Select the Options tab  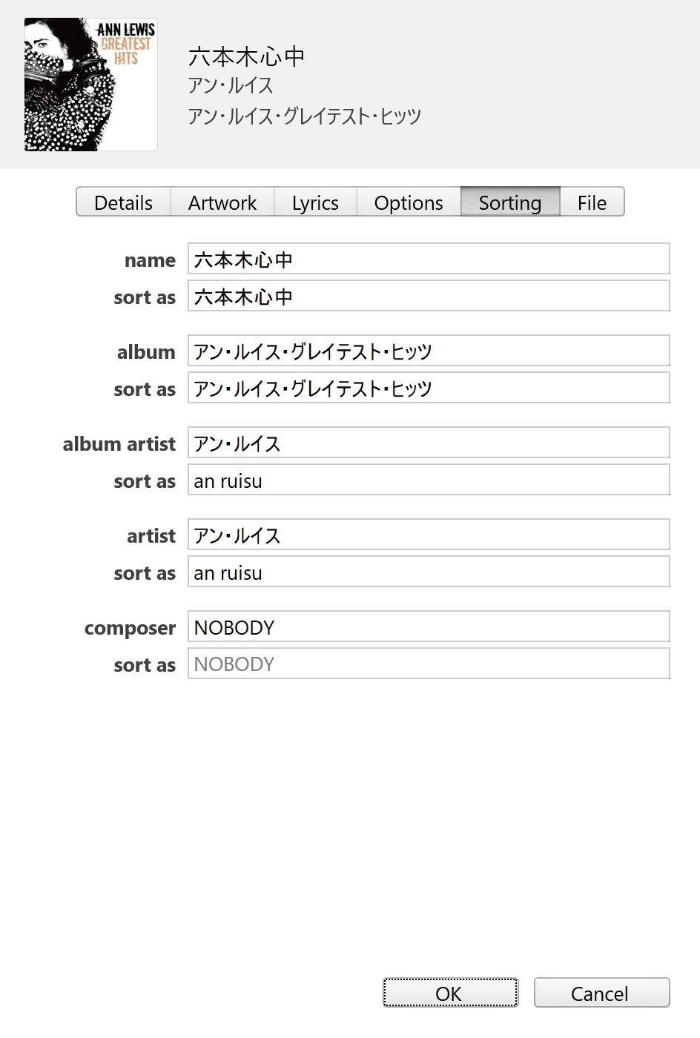tap(408, 202)
